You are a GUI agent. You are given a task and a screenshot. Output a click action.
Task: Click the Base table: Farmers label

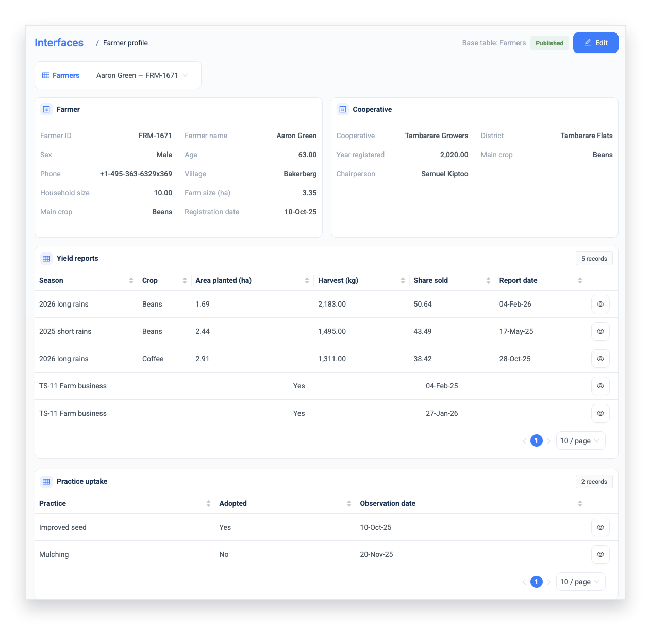pos(494,43)
